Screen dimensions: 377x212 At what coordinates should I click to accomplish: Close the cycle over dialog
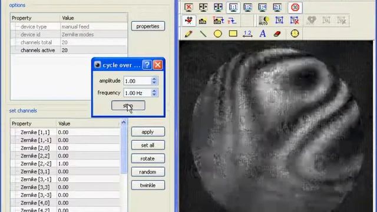pyautogui.click(x=158, y=65)
